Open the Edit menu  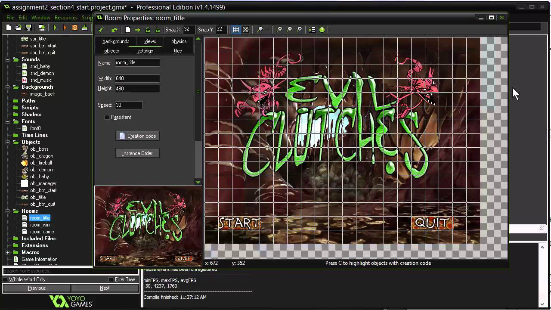point(23,18)
